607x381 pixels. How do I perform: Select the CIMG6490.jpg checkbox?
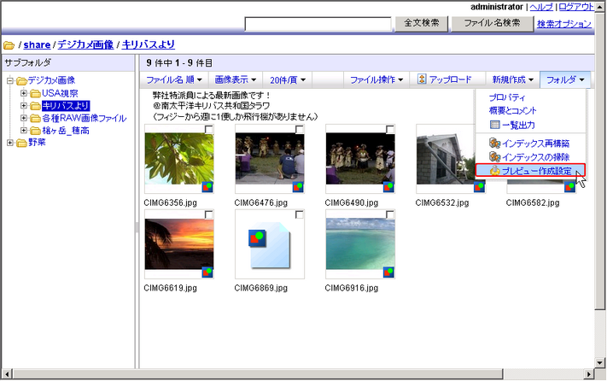(x=390, y=129)
